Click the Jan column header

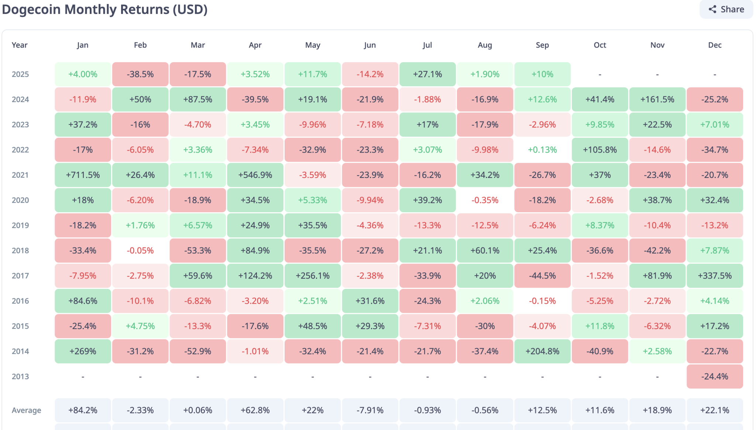[x=82, y=45]
